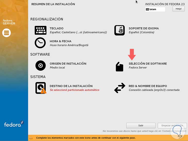Click the keyboard icon next to latam

click(x=147, y=9)
